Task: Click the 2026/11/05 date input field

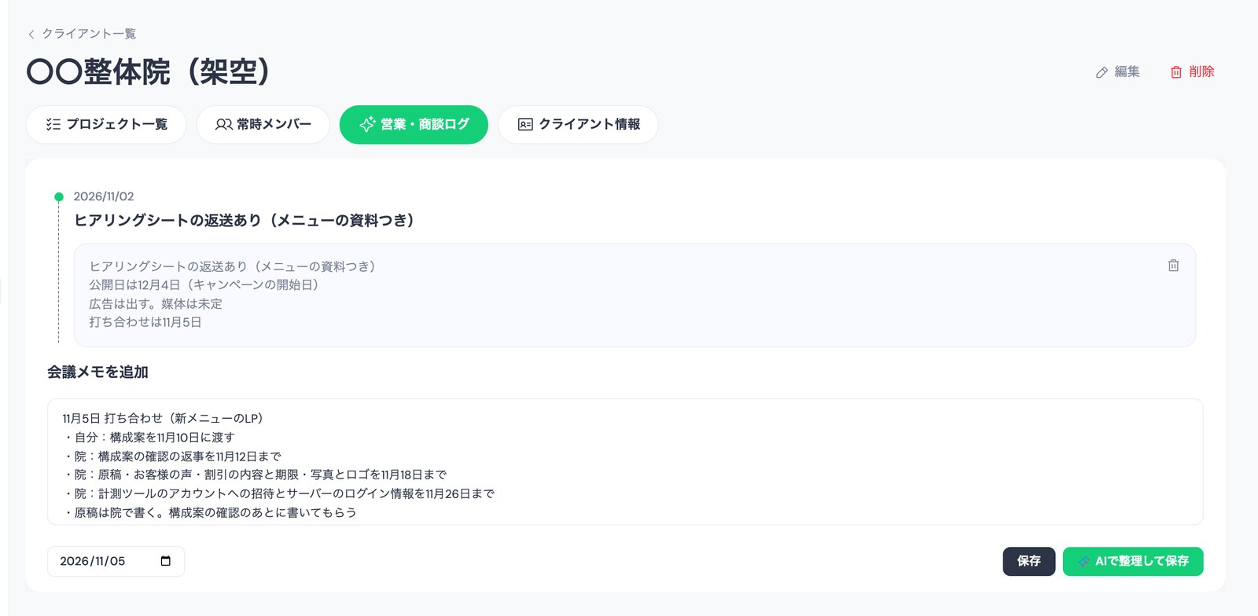Action: pyautogui.click(x=116, y=561)
